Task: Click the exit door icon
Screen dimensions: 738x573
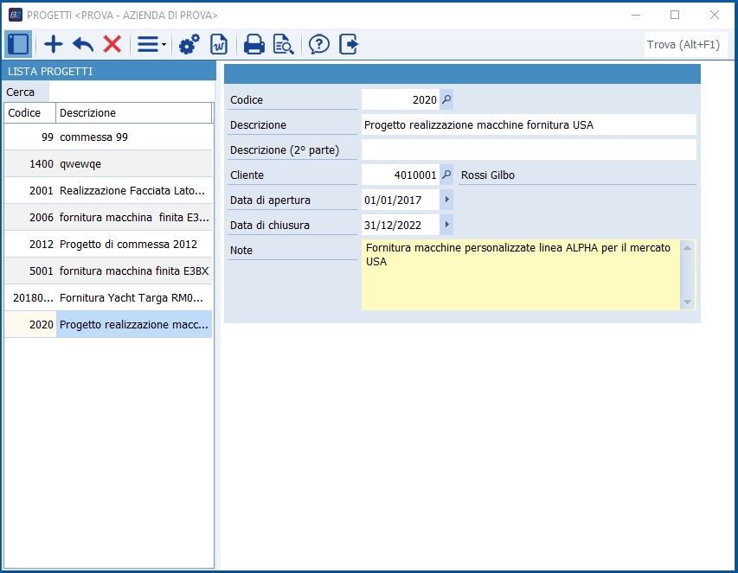Action: pyautogui.click(x=349, y=44)
